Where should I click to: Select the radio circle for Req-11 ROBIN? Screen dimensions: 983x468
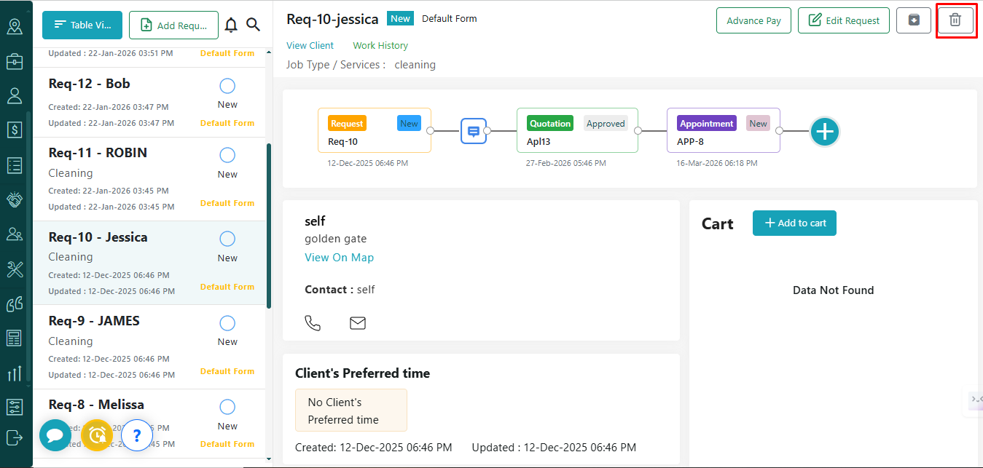point(227,155)
